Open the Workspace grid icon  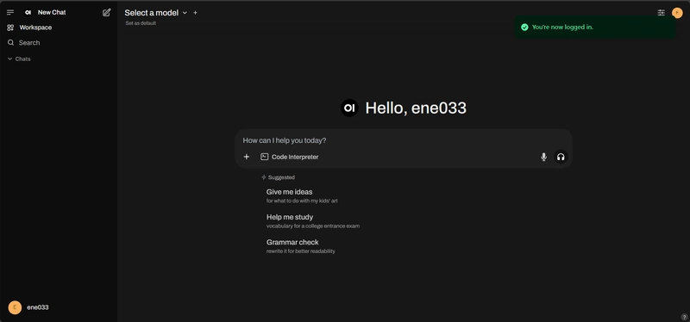click(10, 28)
